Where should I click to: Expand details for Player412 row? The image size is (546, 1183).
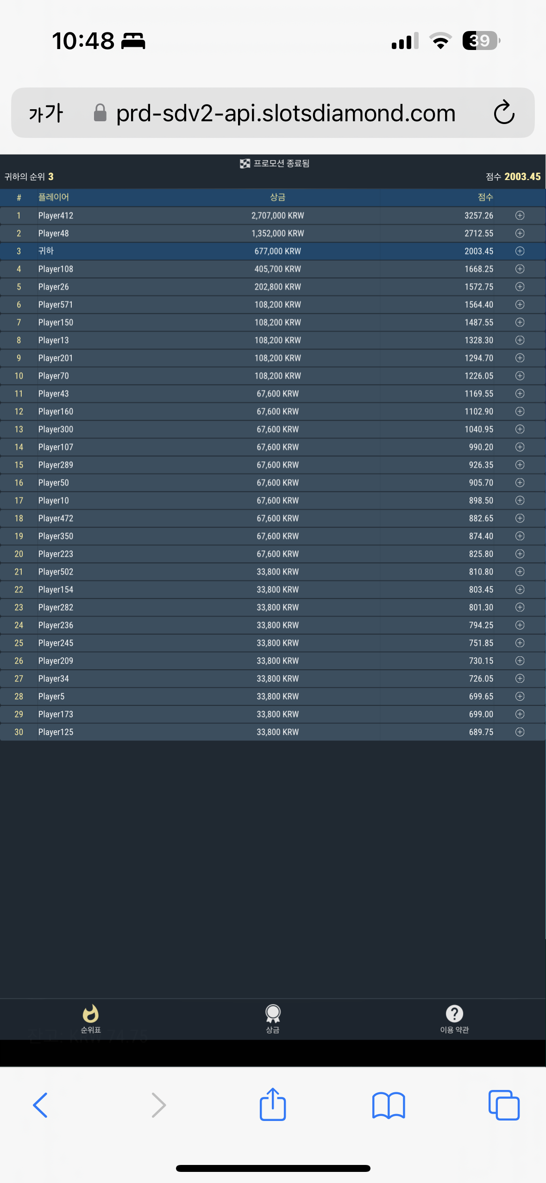(520, 215)
